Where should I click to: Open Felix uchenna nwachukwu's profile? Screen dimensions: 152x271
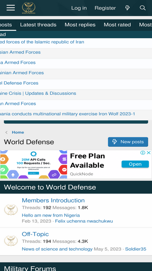click(84, 221)
